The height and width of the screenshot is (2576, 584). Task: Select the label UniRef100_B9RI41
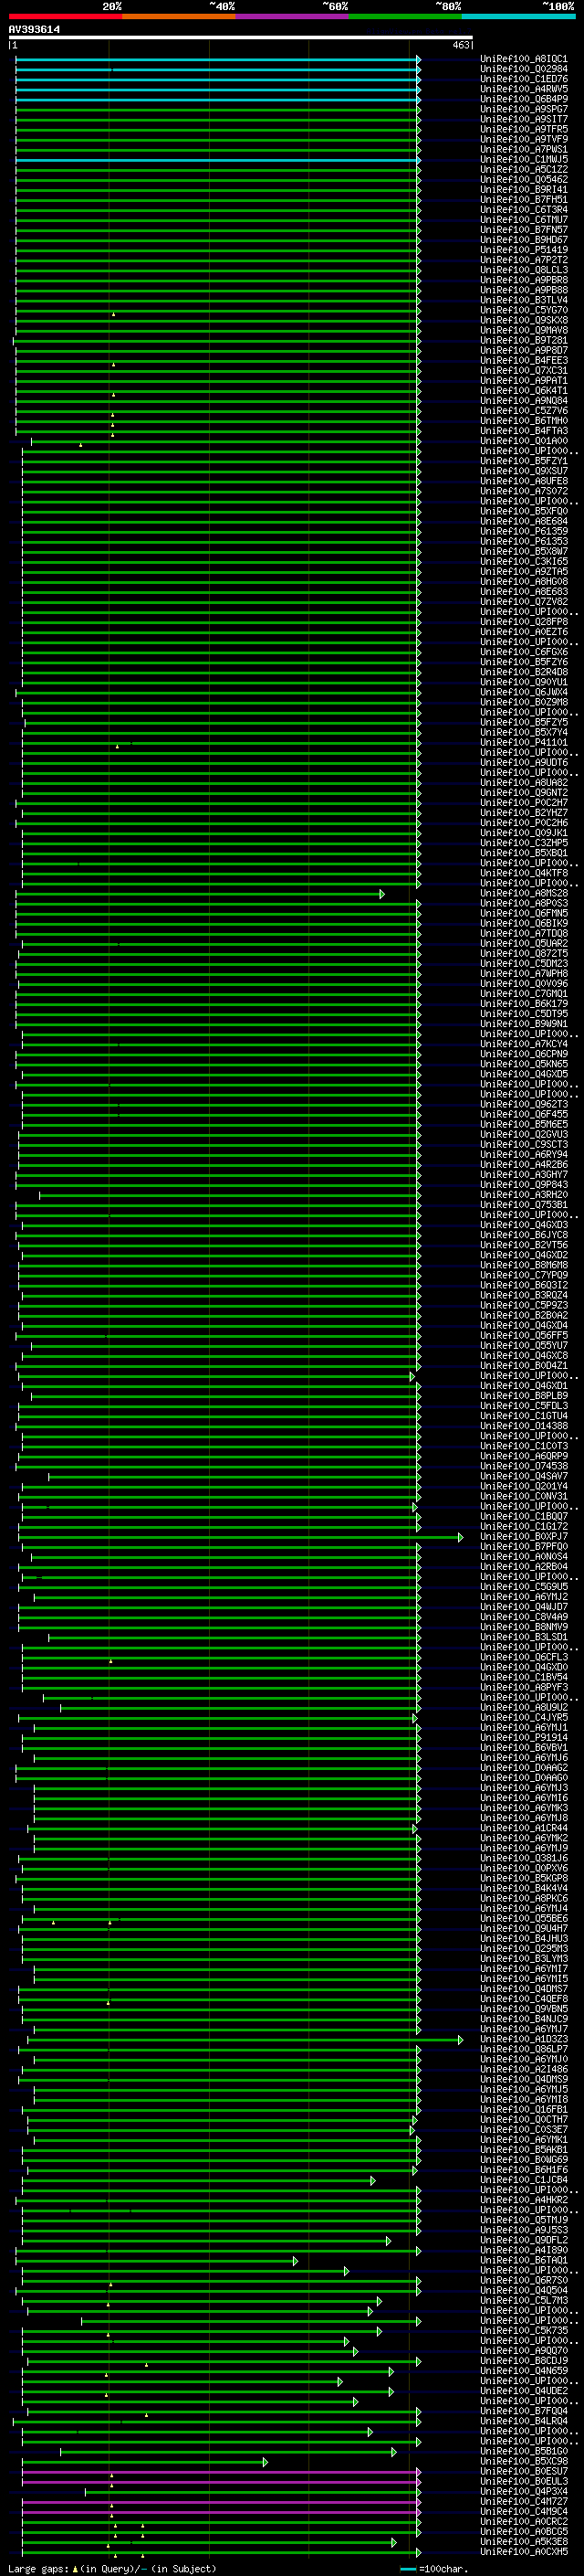click(x=523, y=190)
